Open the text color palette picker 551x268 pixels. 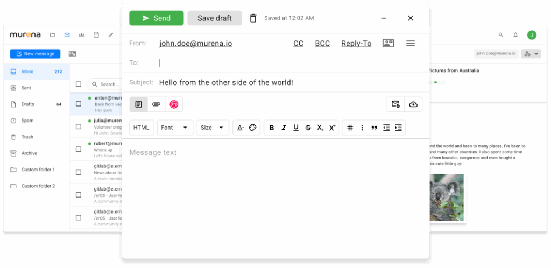253,128
